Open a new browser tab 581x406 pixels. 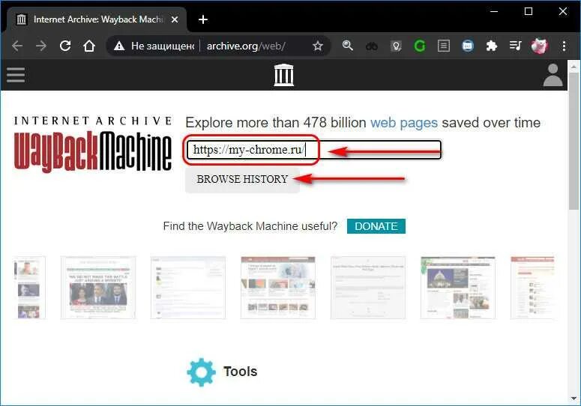point(202,19)
